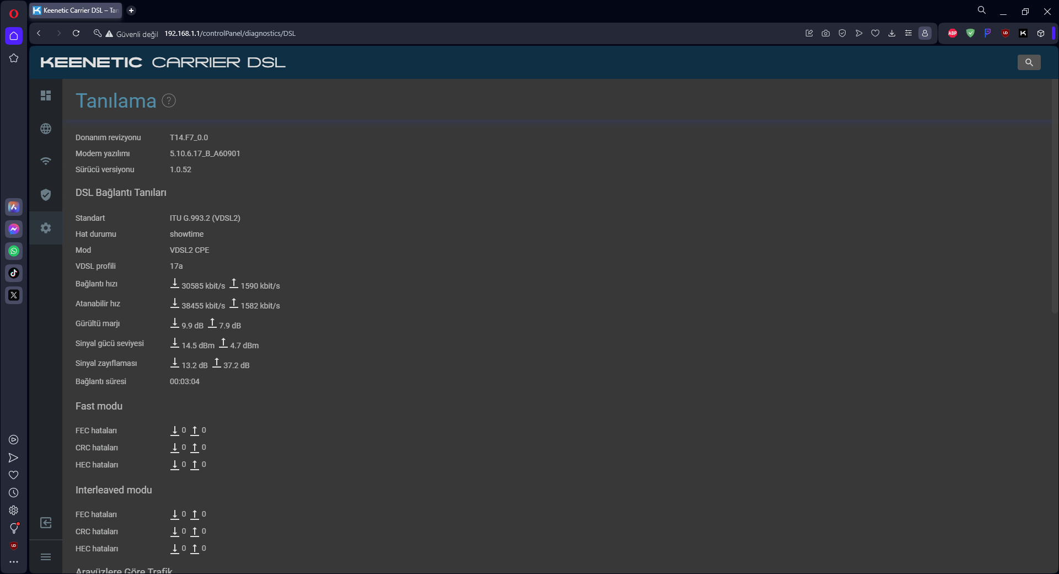Select the 'showtime' line status value

186,234
